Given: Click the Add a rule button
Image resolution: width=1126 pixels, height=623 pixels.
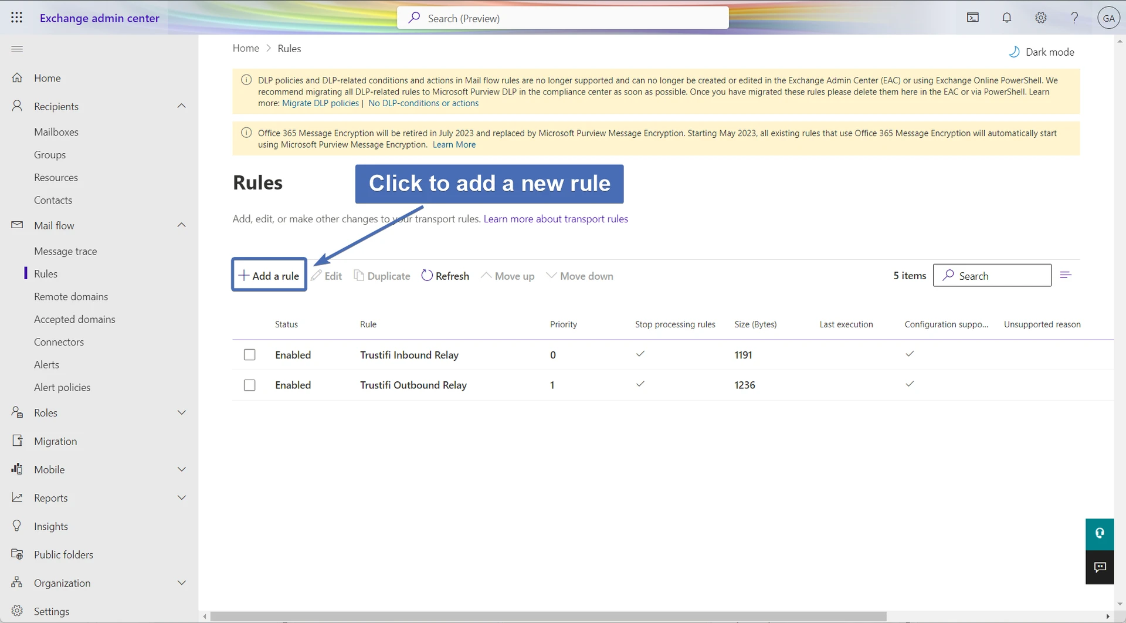Looking at the screenshot, I should click(x=269, y=276).
